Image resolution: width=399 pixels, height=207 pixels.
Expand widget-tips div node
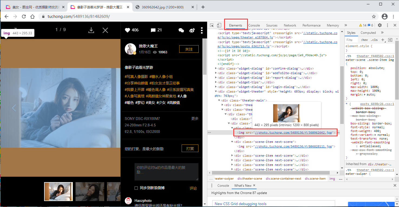click(x=216, y=82)
